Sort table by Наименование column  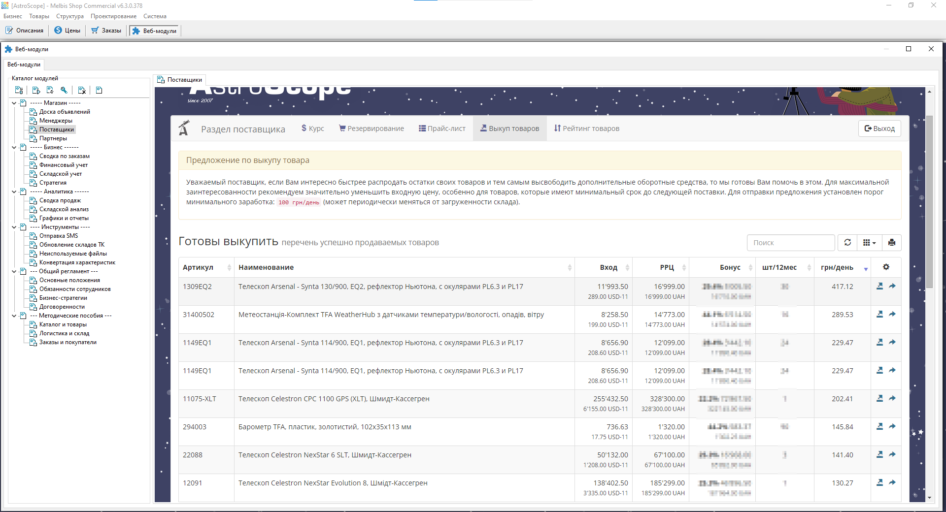[405, 267]
